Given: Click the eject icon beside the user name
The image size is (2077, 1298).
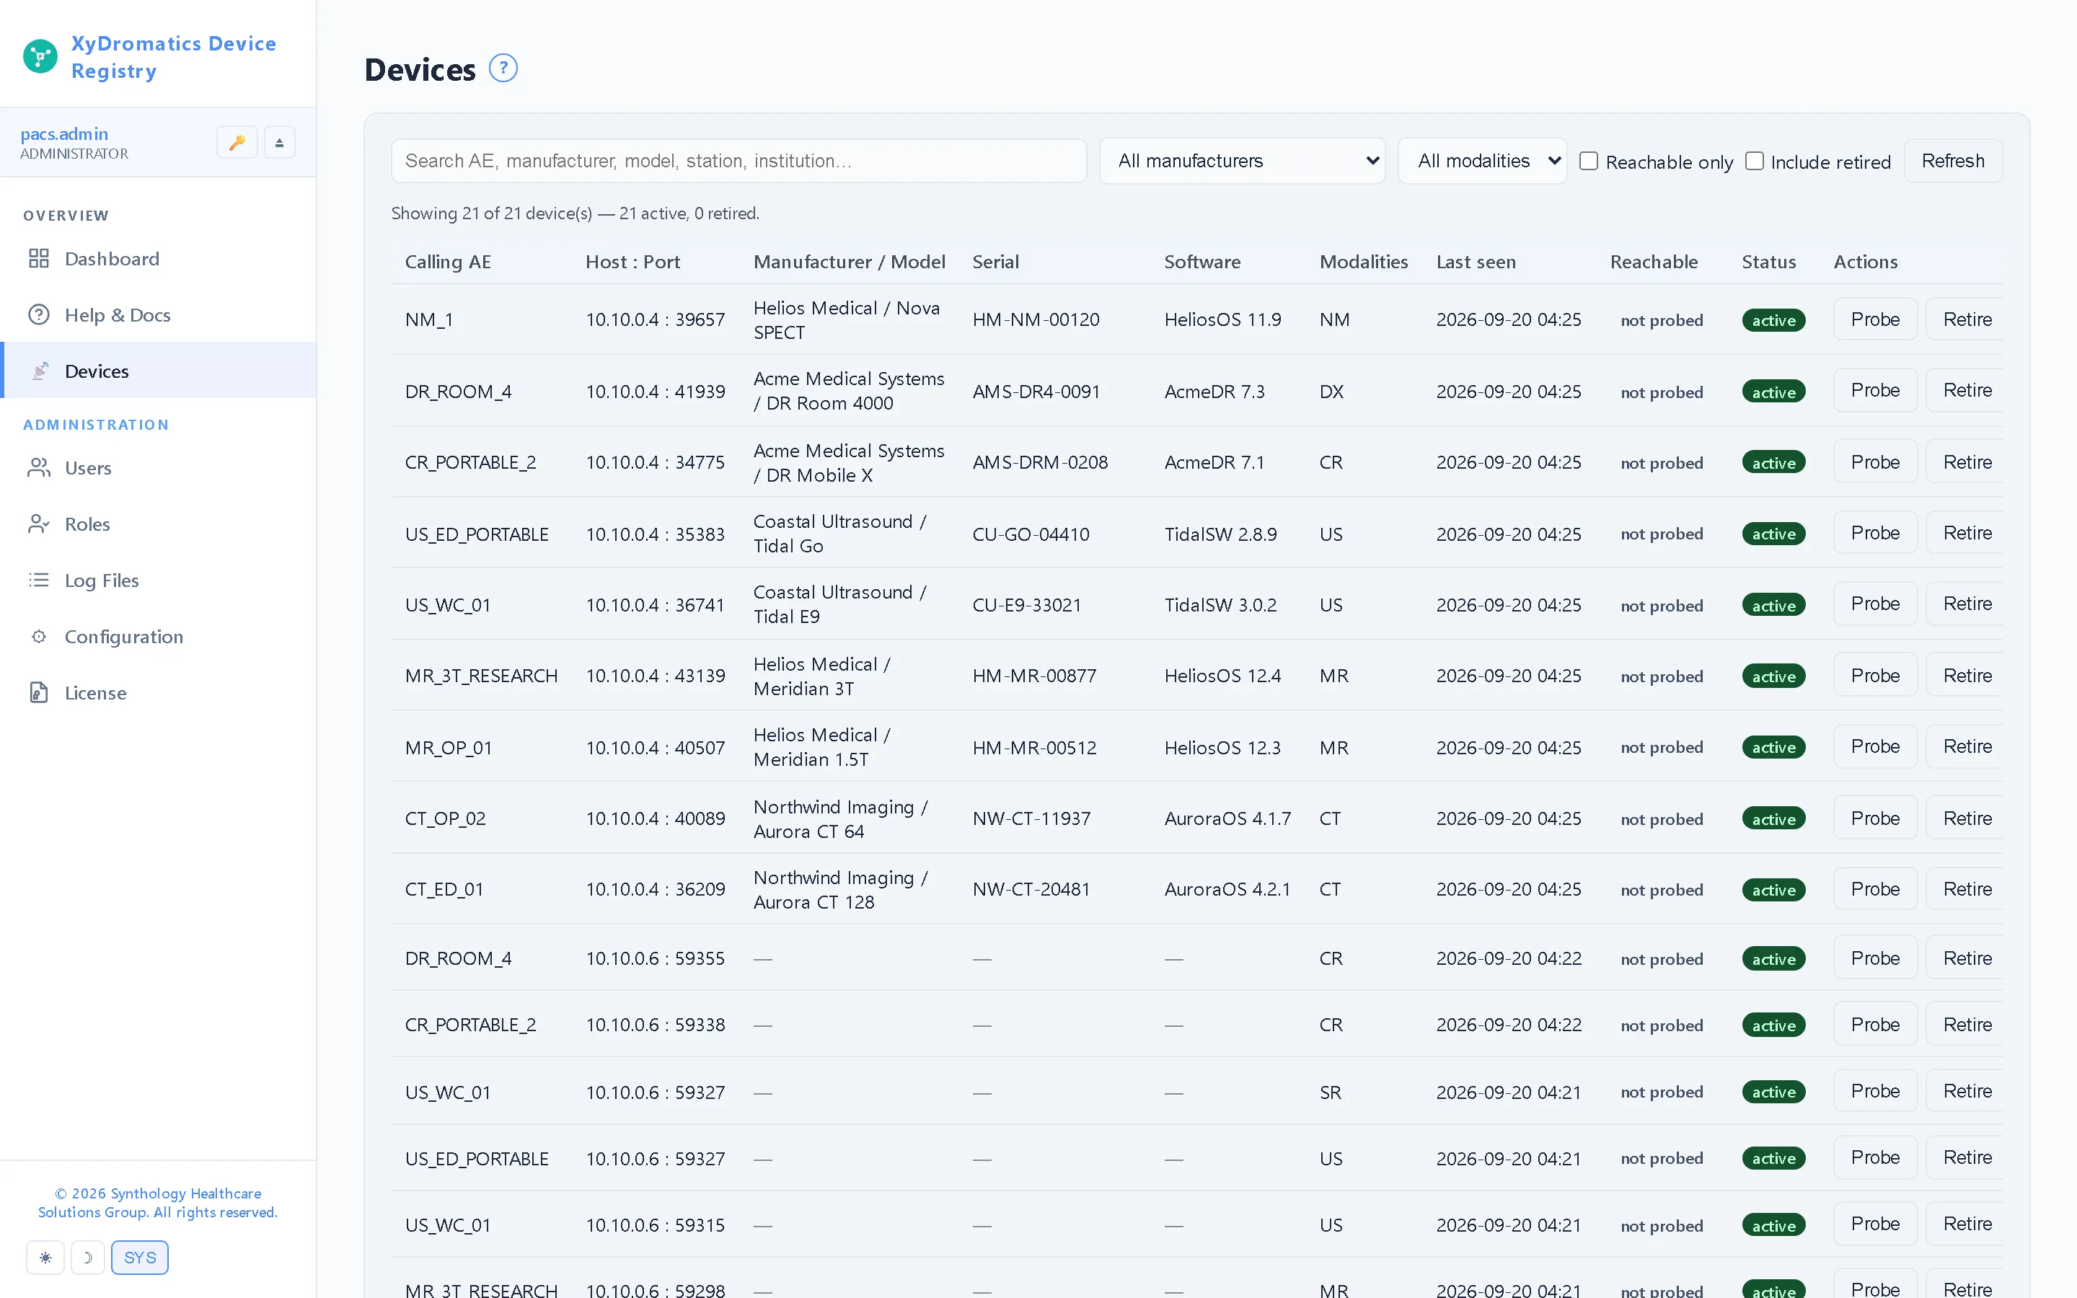Looking at the screenshot, I should coord(279,143).
